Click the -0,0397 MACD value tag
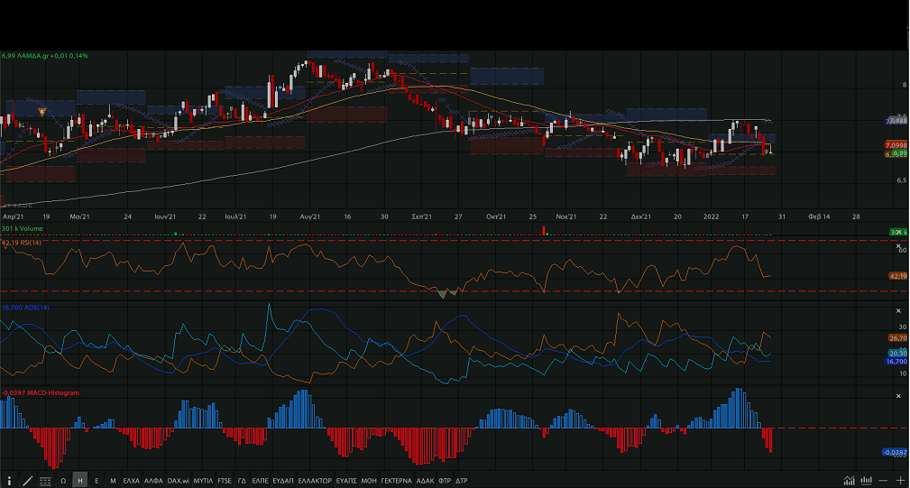Image resolution: width=910 pixels, height=488 pixels. click(x=895, y=452)
